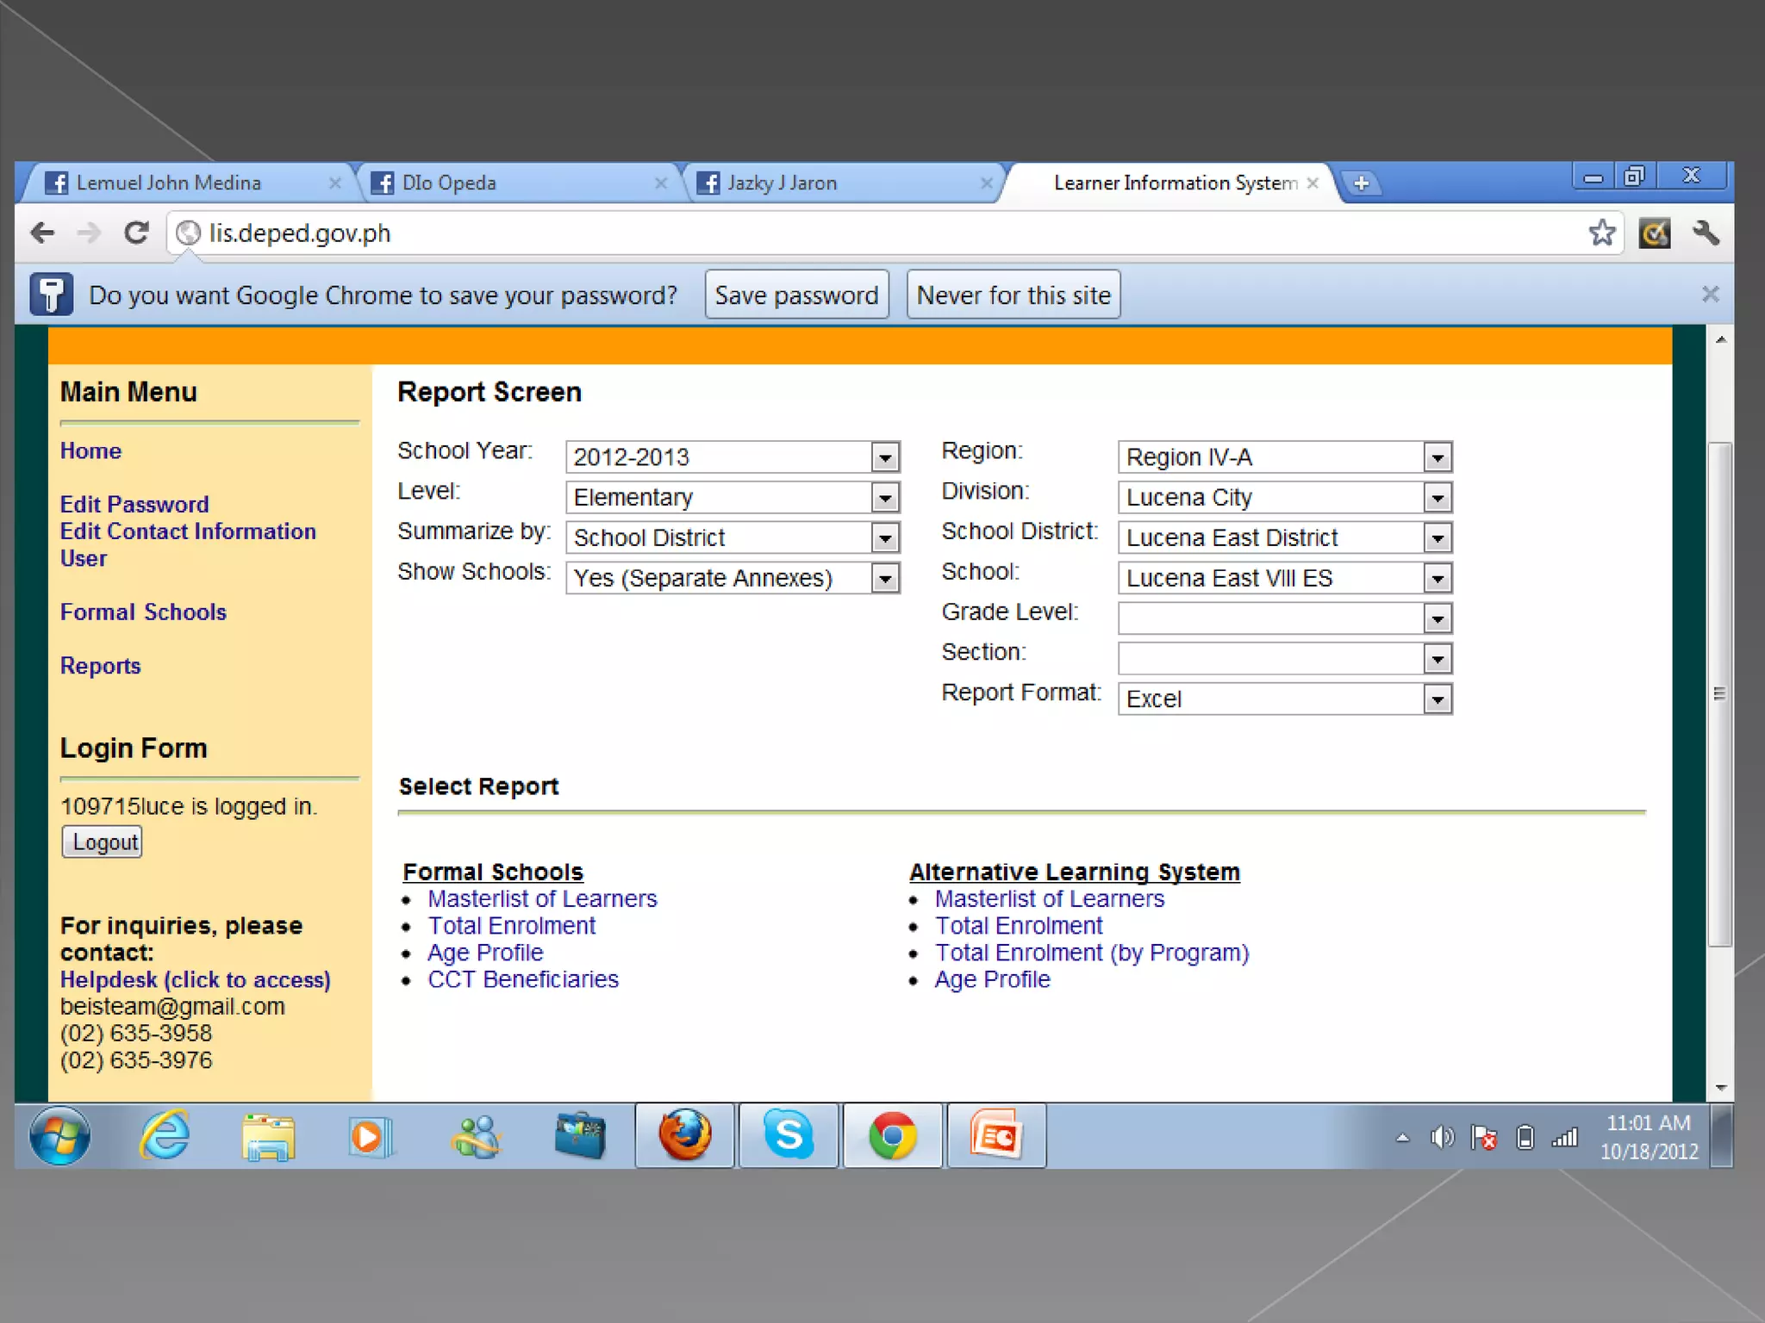The image size is (1765, 1323).
Task: Click Never for this site
Action: [x=1013, y=295]
